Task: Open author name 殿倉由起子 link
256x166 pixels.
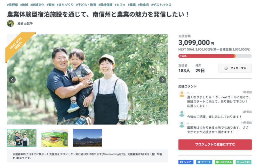Action: [x=25, y=24]
